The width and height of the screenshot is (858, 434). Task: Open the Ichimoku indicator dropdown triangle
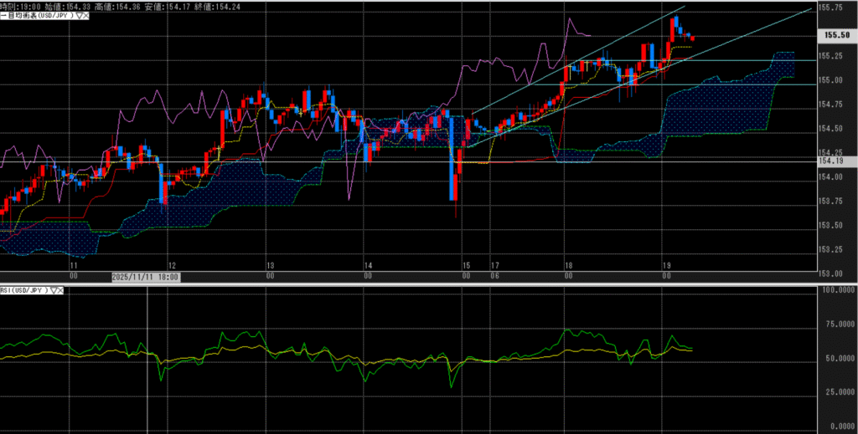tap(78, 15)
